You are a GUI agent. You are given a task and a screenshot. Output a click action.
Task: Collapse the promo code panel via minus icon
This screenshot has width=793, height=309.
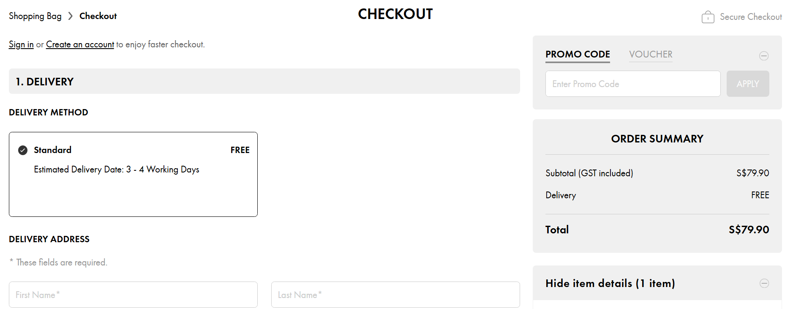(764, 55)
